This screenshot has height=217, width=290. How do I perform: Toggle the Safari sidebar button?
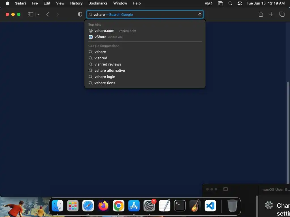(30, 14)
